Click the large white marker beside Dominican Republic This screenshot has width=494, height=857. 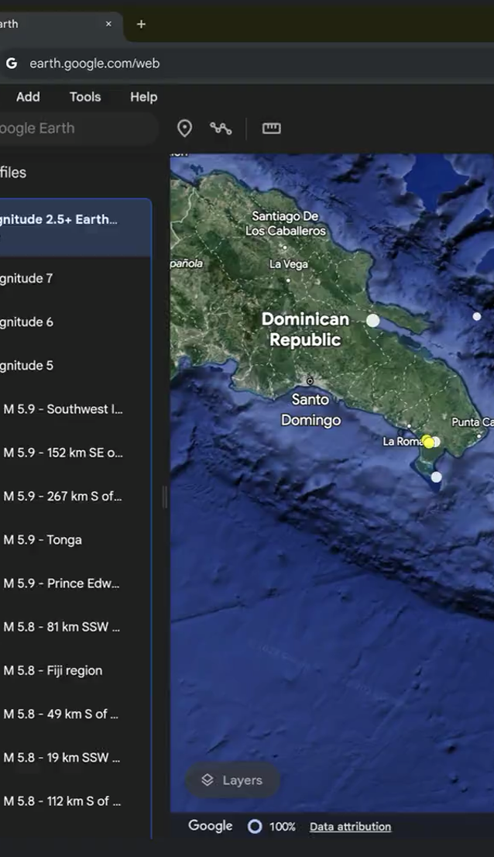tap(373, 320)
